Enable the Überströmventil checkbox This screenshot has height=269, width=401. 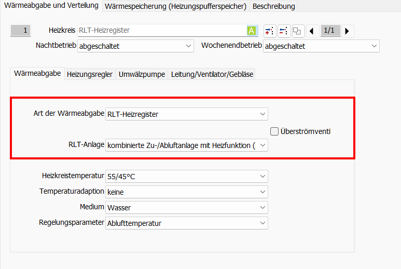pos(274,131)
